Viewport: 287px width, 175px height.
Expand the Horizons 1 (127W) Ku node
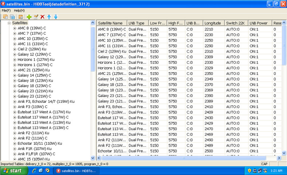[15, 60]
